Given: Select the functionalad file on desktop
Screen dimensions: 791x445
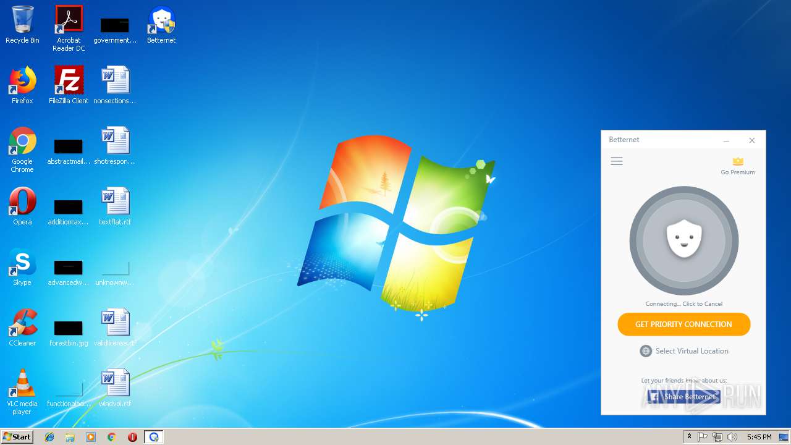Looking at the screenshot, I should click(69, 394).
